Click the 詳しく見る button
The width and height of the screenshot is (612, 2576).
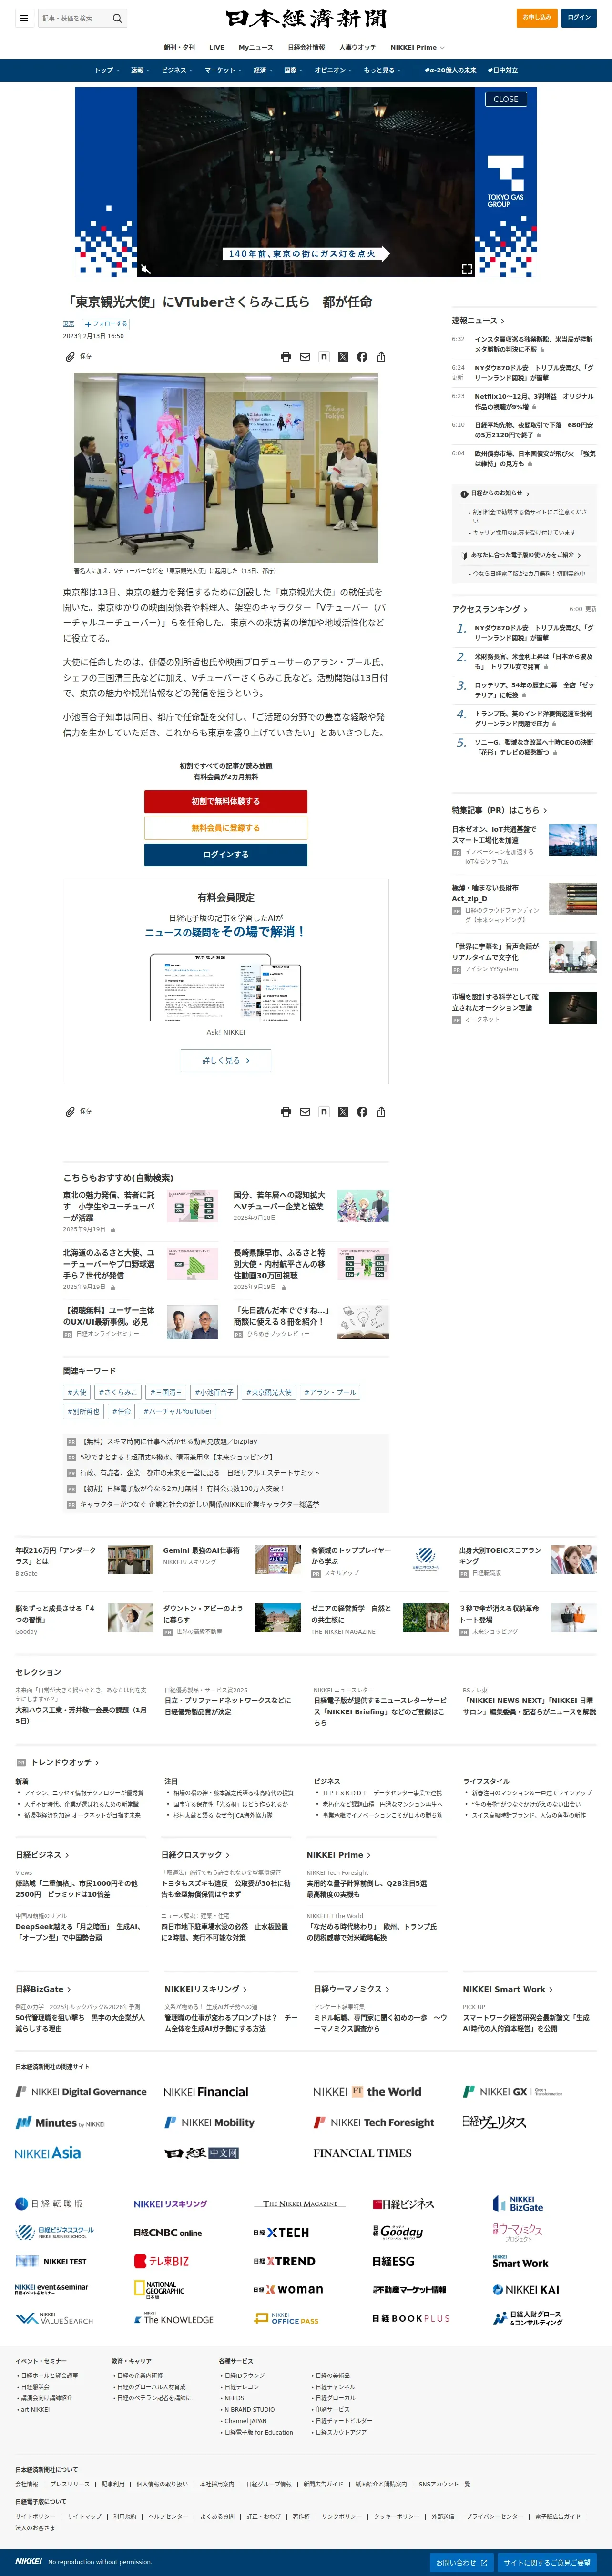(226, 1060)
